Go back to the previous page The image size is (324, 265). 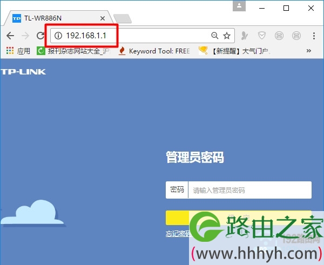pyautogui.click(x=10, y=36)
